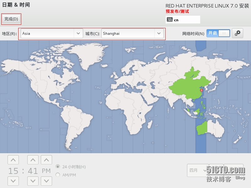Viewport: 251px width, 188px height.
Task: Switch AM/PM with the down arrow
Action: (x=46, y=181)
